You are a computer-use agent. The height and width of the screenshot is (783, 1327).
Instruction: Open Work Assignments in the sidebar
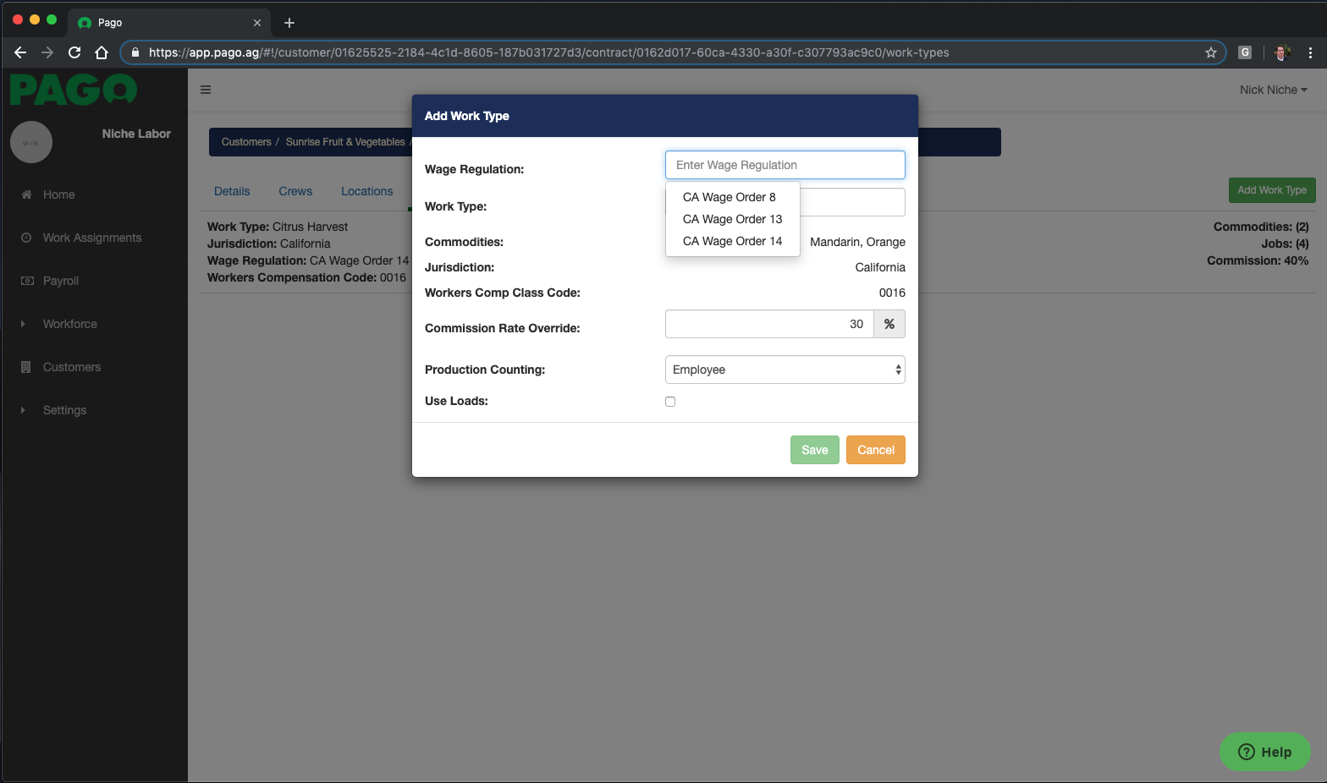point(94,238)
